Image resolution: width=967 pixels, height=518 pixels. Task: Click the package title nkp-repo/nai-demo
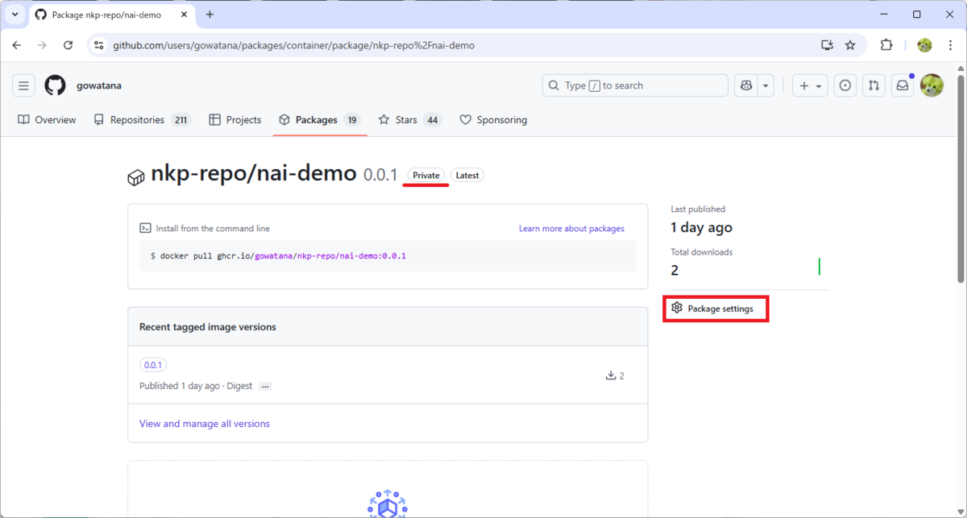(254, 173)
